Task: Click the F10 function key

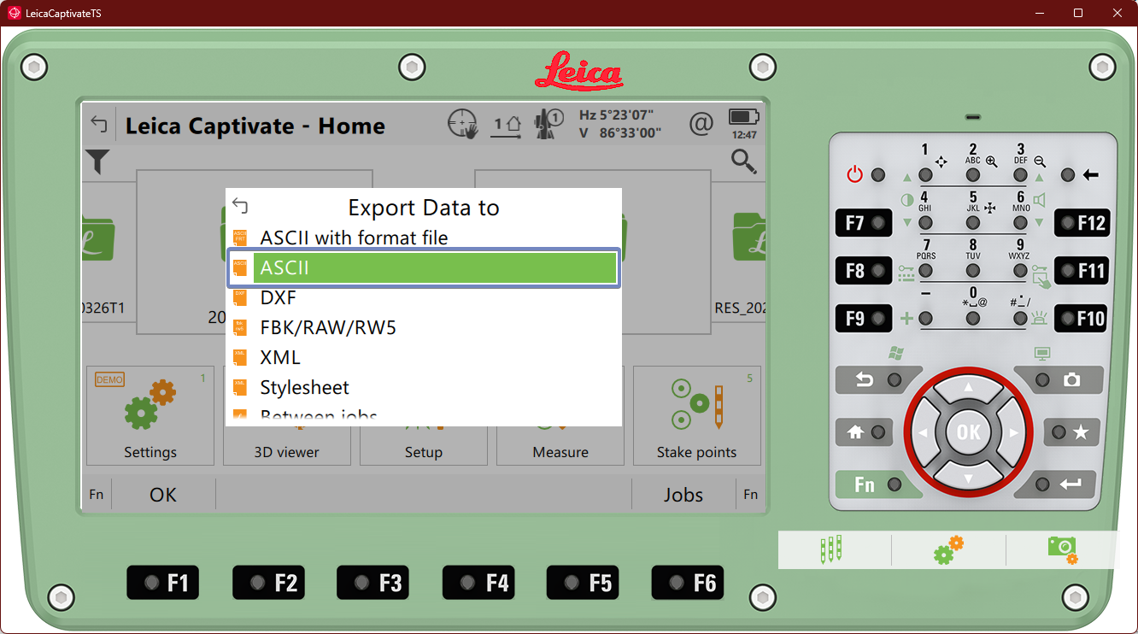Action: pyautogui.click(x=1082, y=319)
